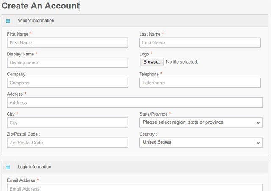Focus the Last Name input field
The image size is (271, 191).
200,43
